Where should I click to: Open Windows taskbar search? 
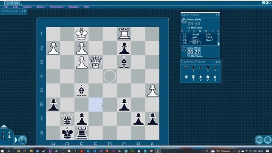(8, 151)
